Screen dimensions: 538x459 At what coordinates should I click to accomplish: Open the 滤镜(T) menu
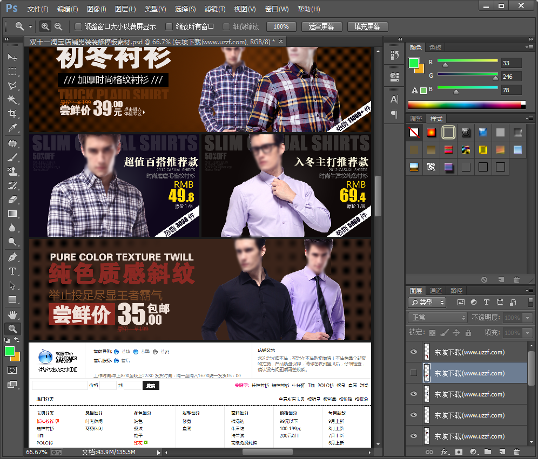point(215,9)
